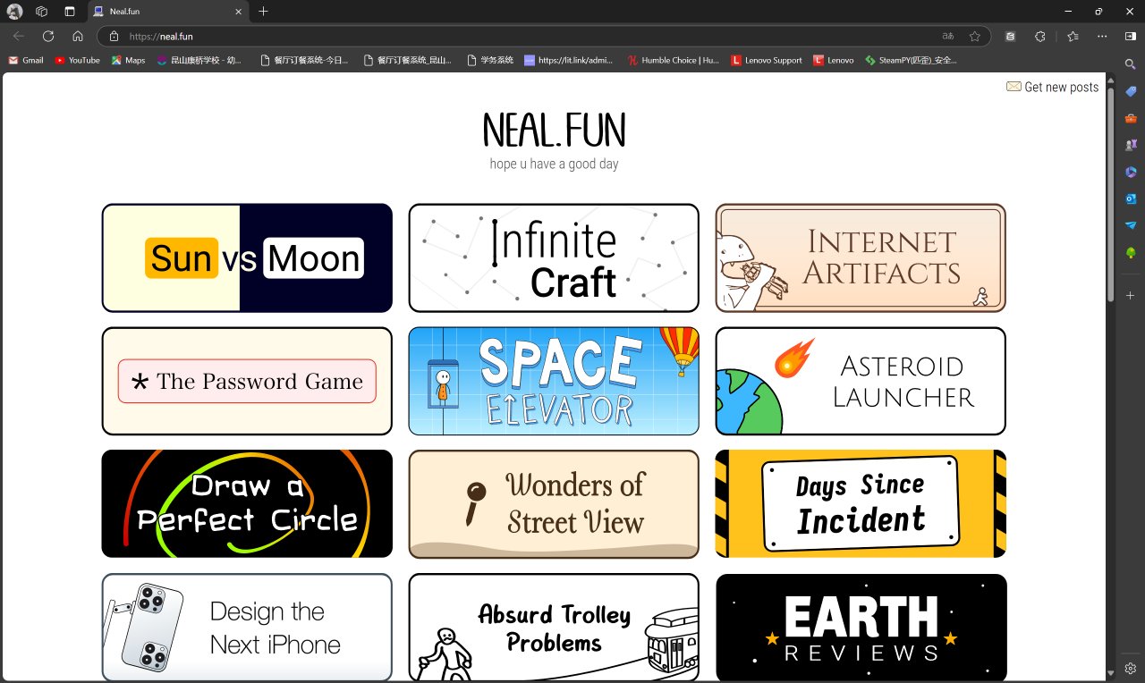Open sidebar settings gear at the bottom
Viewport: 1145px width, 683px height.
[x=1131, y=669]
